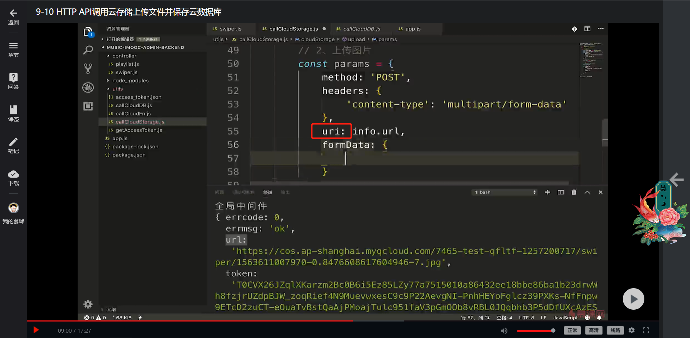Open the 1: bash terminal dropdown
The image size is (690, 338).
pyautogui.click(x=505, y=192)
